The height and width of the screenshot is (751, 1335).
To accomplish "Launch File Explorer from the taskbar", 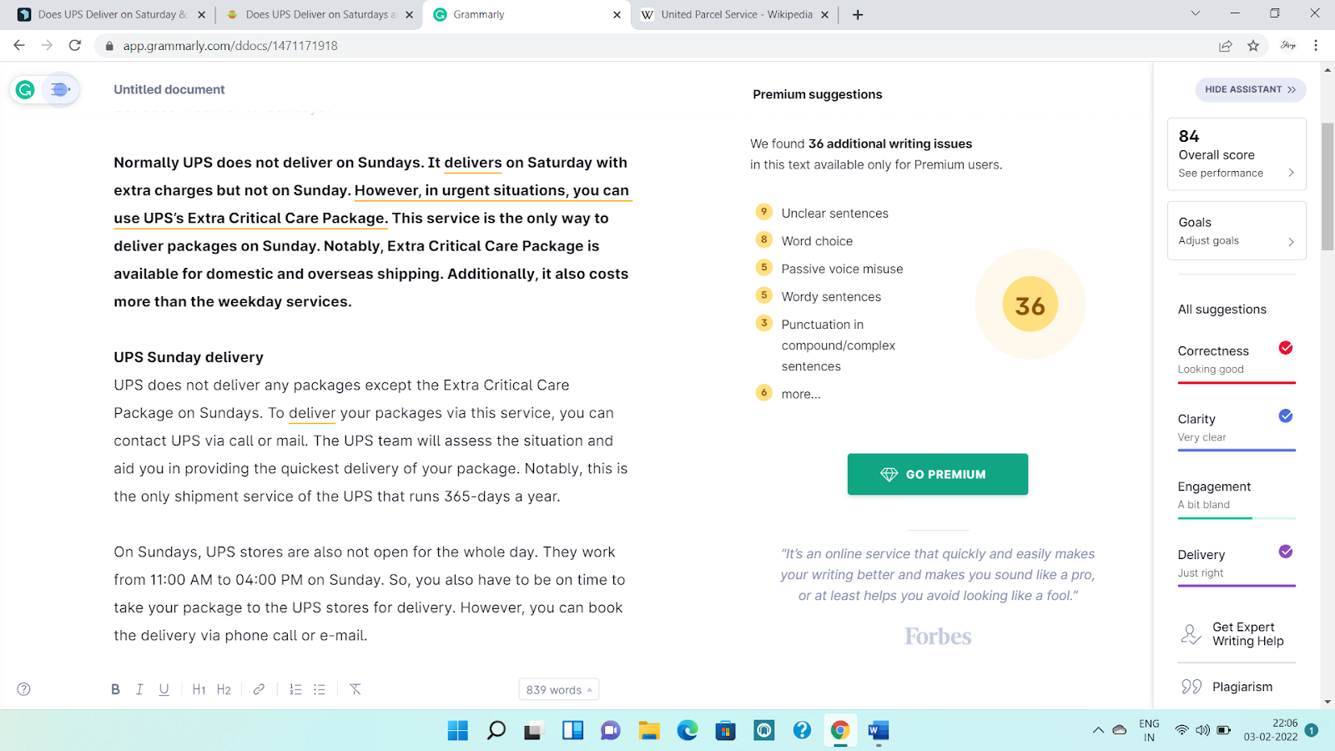I will (x=649, y=731).
